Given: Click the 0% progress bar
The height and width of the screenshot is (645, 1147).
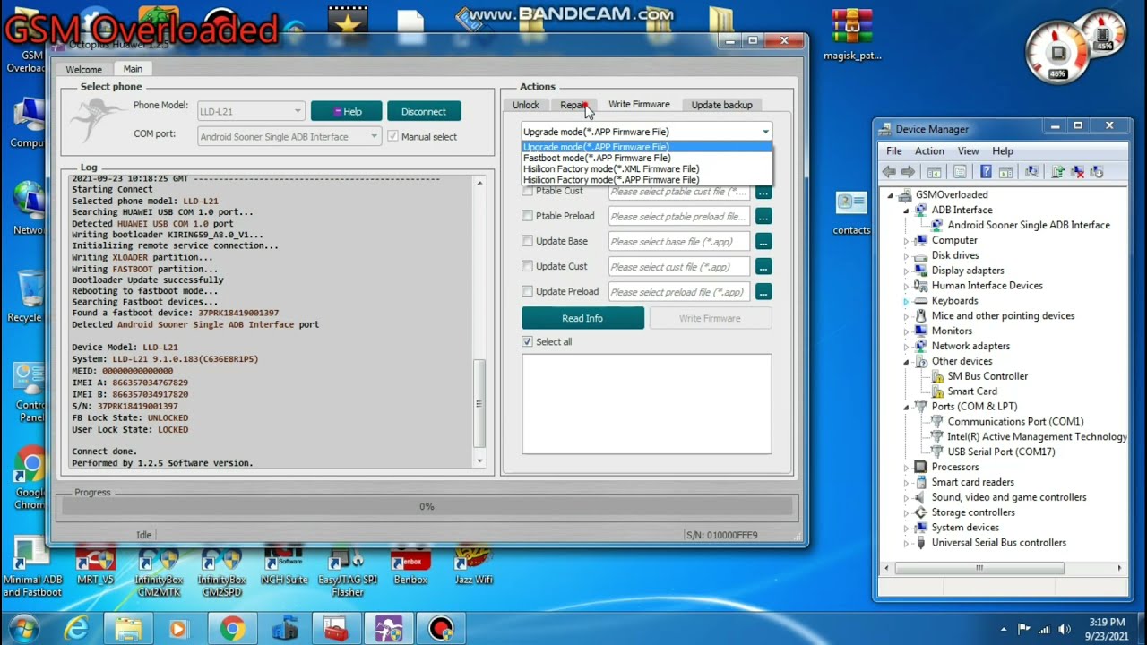Looking at the screenshot, I should (x=427, y=506).
